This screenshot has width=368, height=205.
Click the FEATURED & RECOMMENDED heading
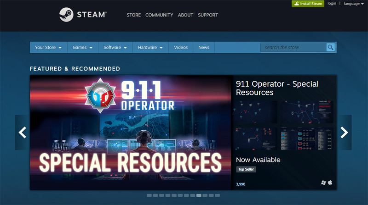75,69
